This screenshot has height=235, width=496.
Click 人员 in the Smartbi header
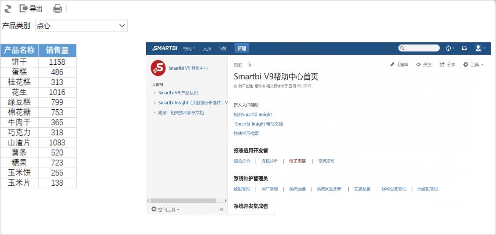[x=207, y=48]
